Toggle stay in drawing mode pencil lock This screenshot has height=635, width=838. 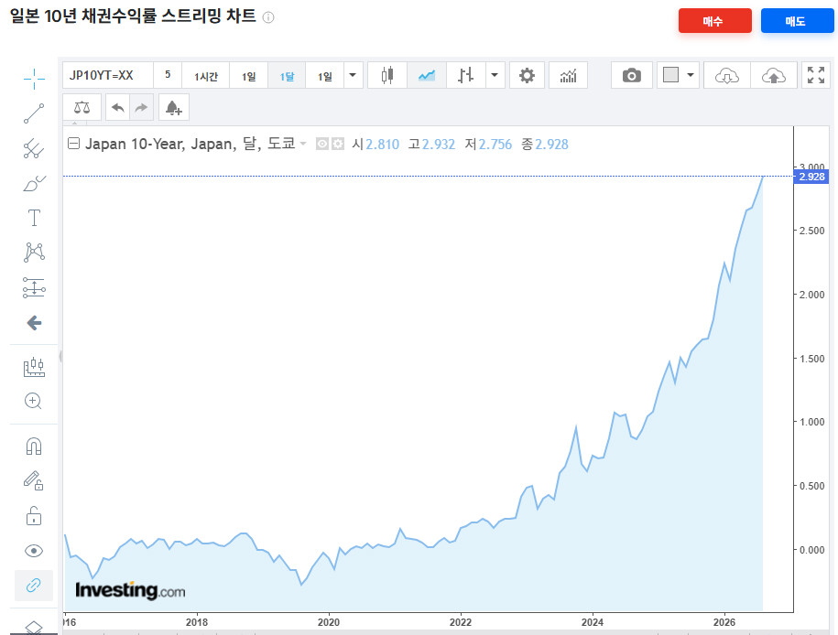point(34,480)
